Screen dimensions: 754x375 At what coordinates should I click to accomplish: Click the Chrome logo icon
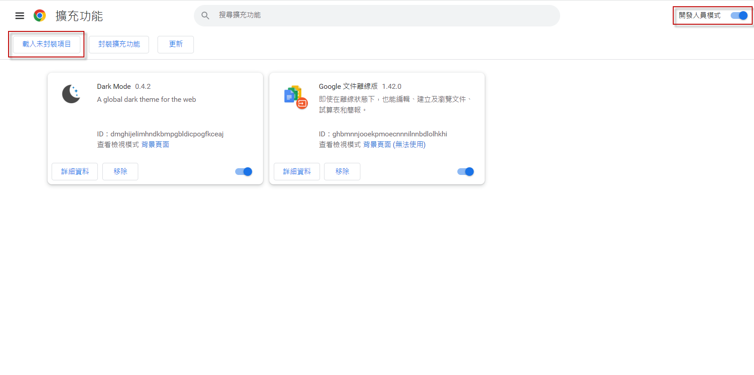39,16
